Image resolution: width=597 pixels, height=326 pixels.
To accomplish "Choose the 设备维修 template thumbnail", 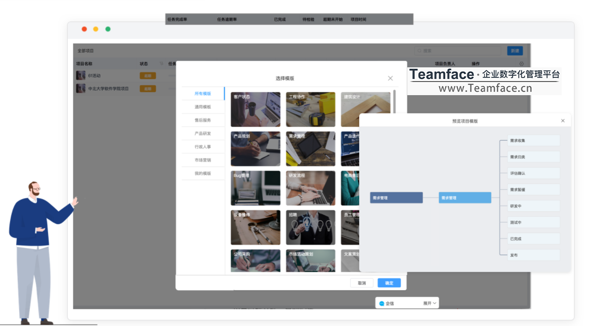I will pos(255,227).
